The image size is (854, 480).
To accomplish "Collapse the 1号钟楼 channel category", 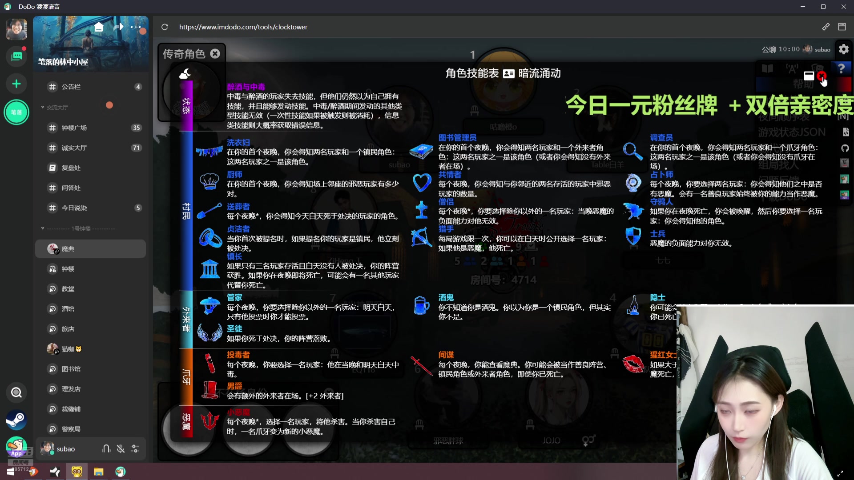I will [78, 228].
